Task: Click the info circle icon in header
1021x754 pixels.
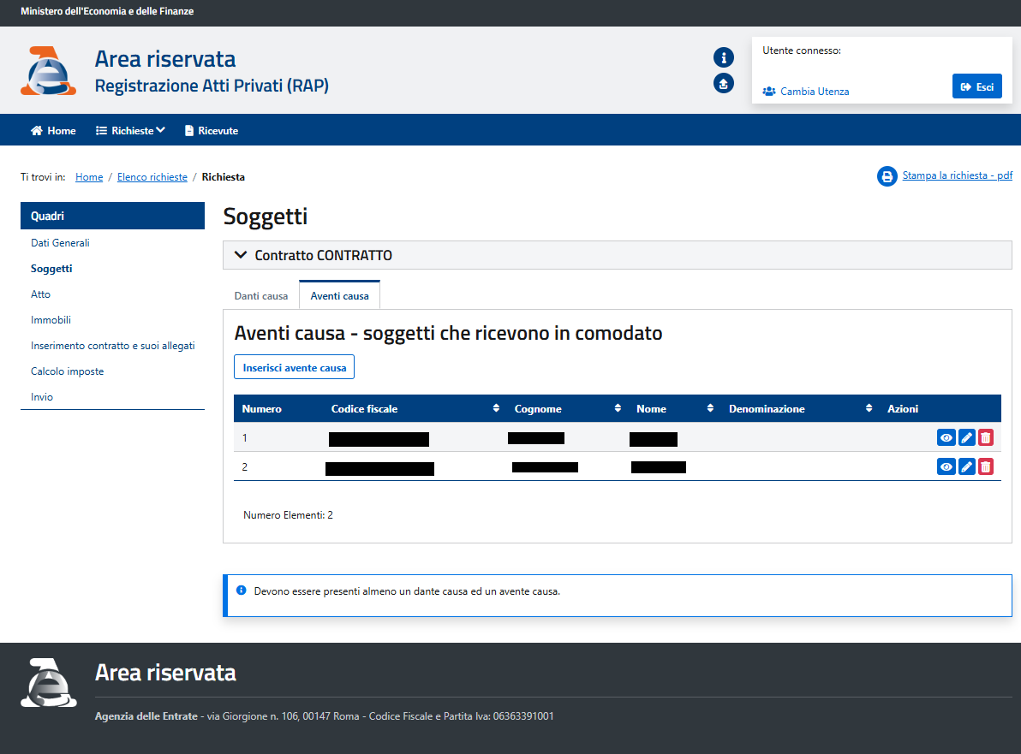Action: (x=724, y=57)
